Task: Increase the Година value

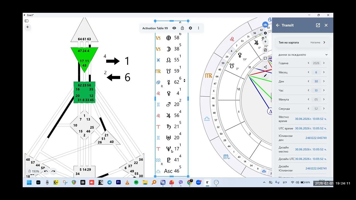Action: click(x=324, y=63)
